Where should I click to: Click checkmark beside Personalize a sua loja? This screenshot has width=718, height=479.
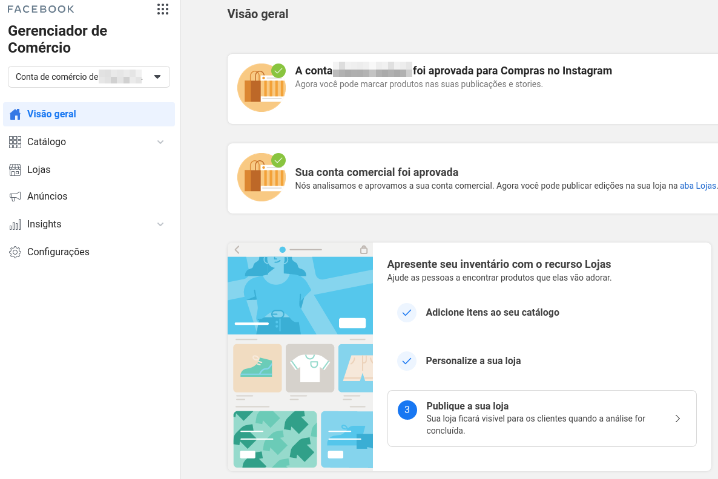407,362
